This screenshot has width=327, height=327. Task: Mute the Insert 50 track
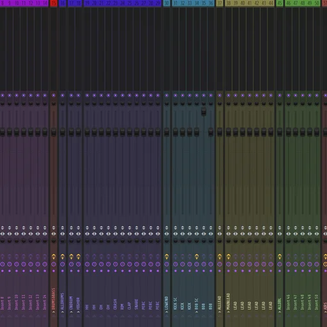click(317, 95)
